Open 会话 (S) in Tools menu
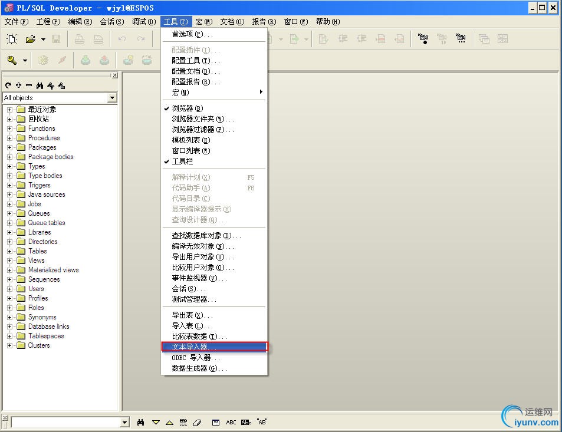This screenshot has width=562, height=432. coord(214,289)
